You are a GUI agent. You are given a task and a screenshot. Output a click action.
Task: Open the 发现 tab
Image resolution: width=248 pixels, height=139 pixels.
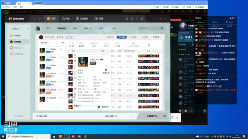[101, 28]
